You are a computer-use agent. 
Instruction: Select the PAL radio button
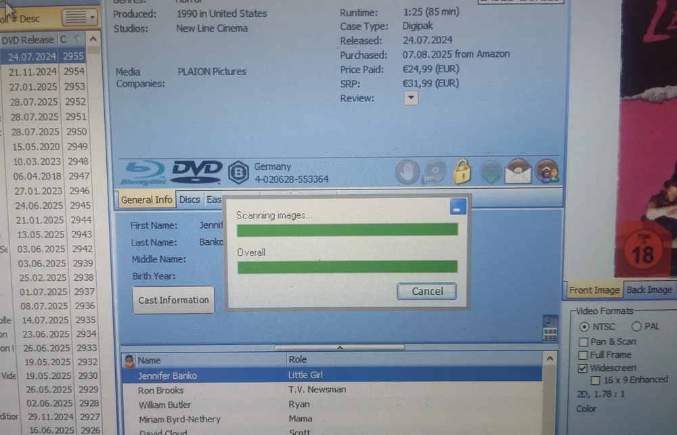(636, 327)
